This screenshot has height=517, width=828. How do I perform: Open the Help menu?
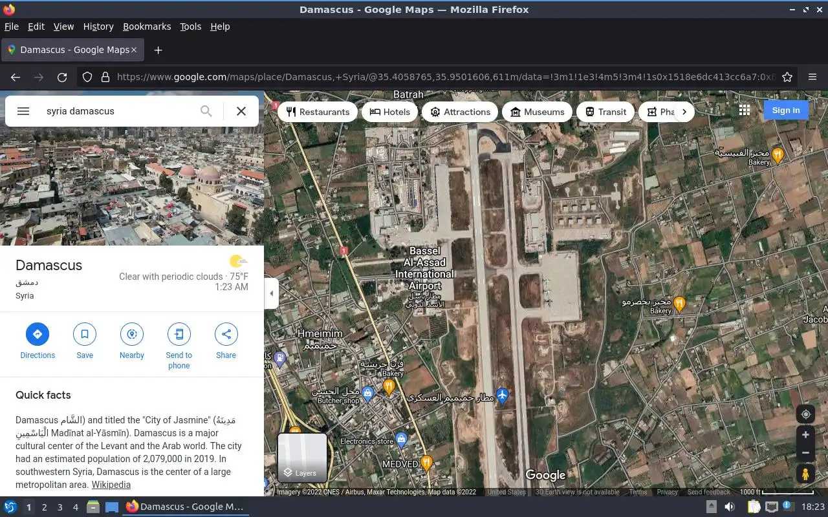(x=220, y=26)
